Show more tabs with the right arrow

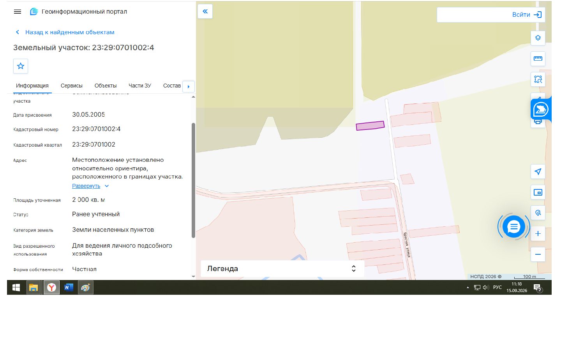[x=189, y=86]
